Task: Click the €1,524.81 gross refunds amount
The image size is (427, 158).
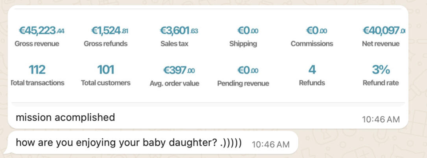Action: (109, 31)
